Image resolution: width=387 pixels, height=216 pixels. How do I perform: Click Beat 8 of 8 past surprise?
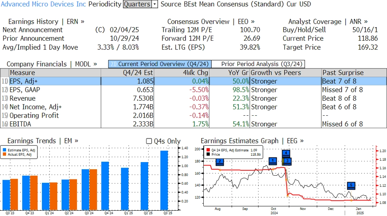[339, 98]
